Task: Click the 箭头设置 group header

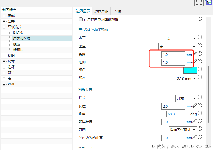Action: click(85, 89)
